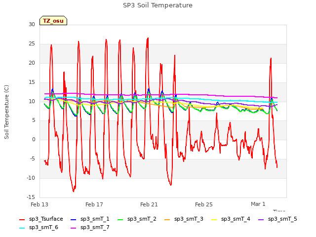Click the Feb 21 x-axis label
Screen dimensions: 316x237
[x=149, y=204]
